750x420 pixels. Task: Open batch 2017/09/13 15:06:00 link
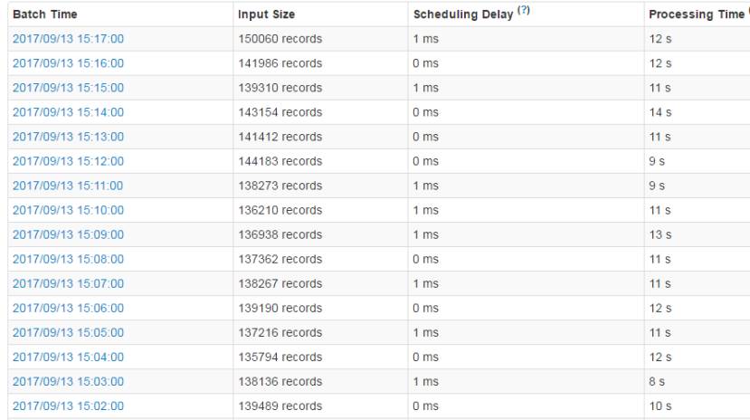click(68, 308)
